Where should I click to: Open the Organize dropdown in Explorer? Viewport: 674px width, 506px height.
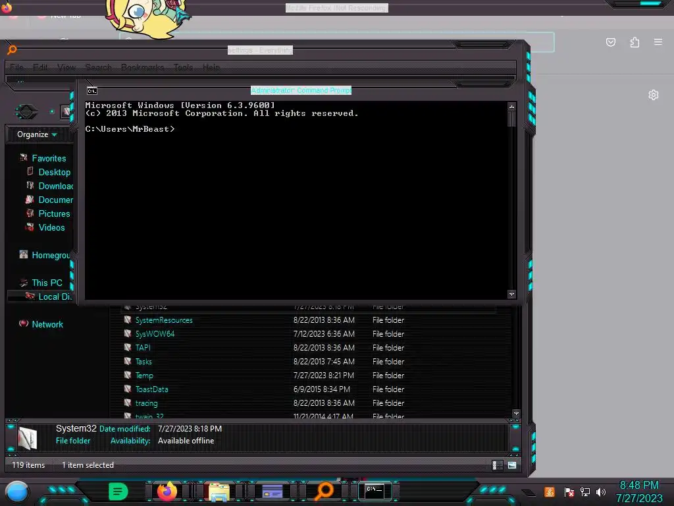click(37, 134)
